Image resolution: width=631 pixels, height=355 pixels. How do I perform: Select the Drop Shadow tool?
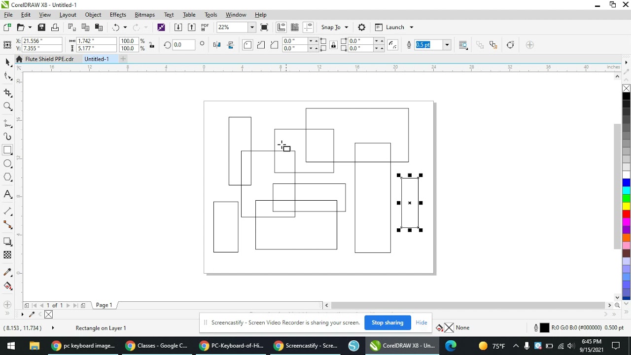pos(7,242)
